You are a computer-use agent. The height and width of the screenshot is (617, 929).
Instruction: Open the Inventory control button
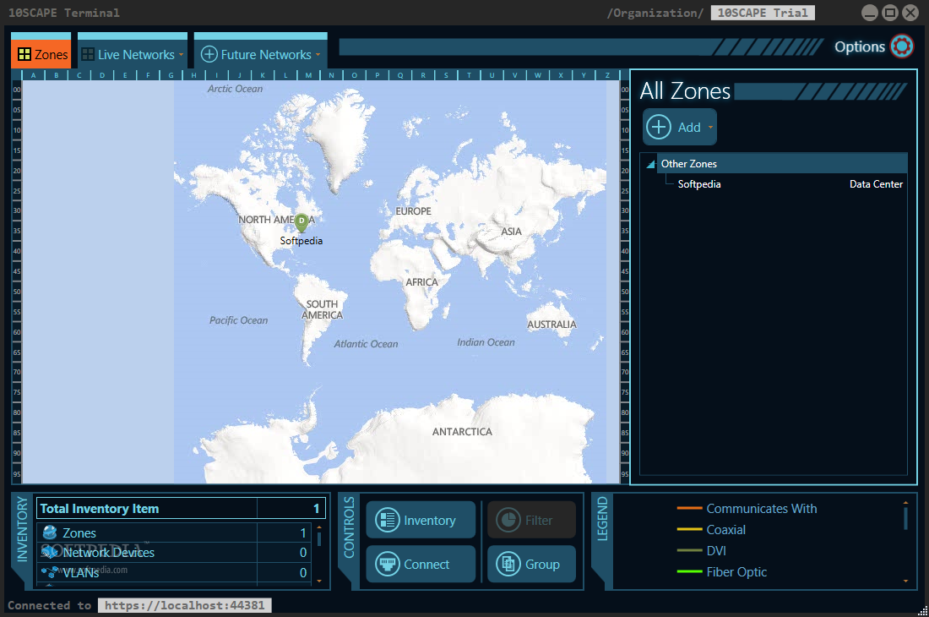click(421, 520)
